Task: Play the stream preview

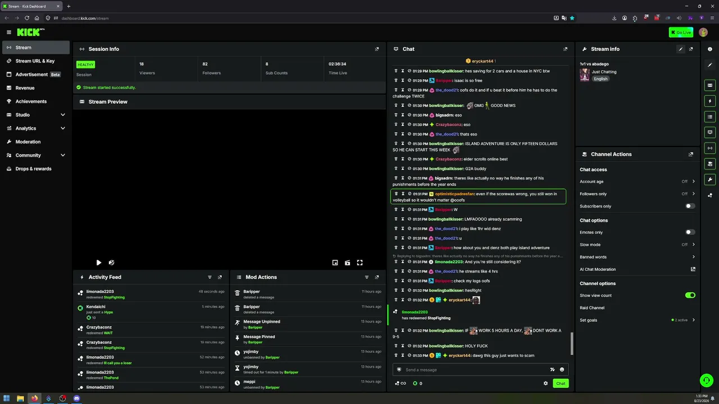Action: (x=99, y=263)
